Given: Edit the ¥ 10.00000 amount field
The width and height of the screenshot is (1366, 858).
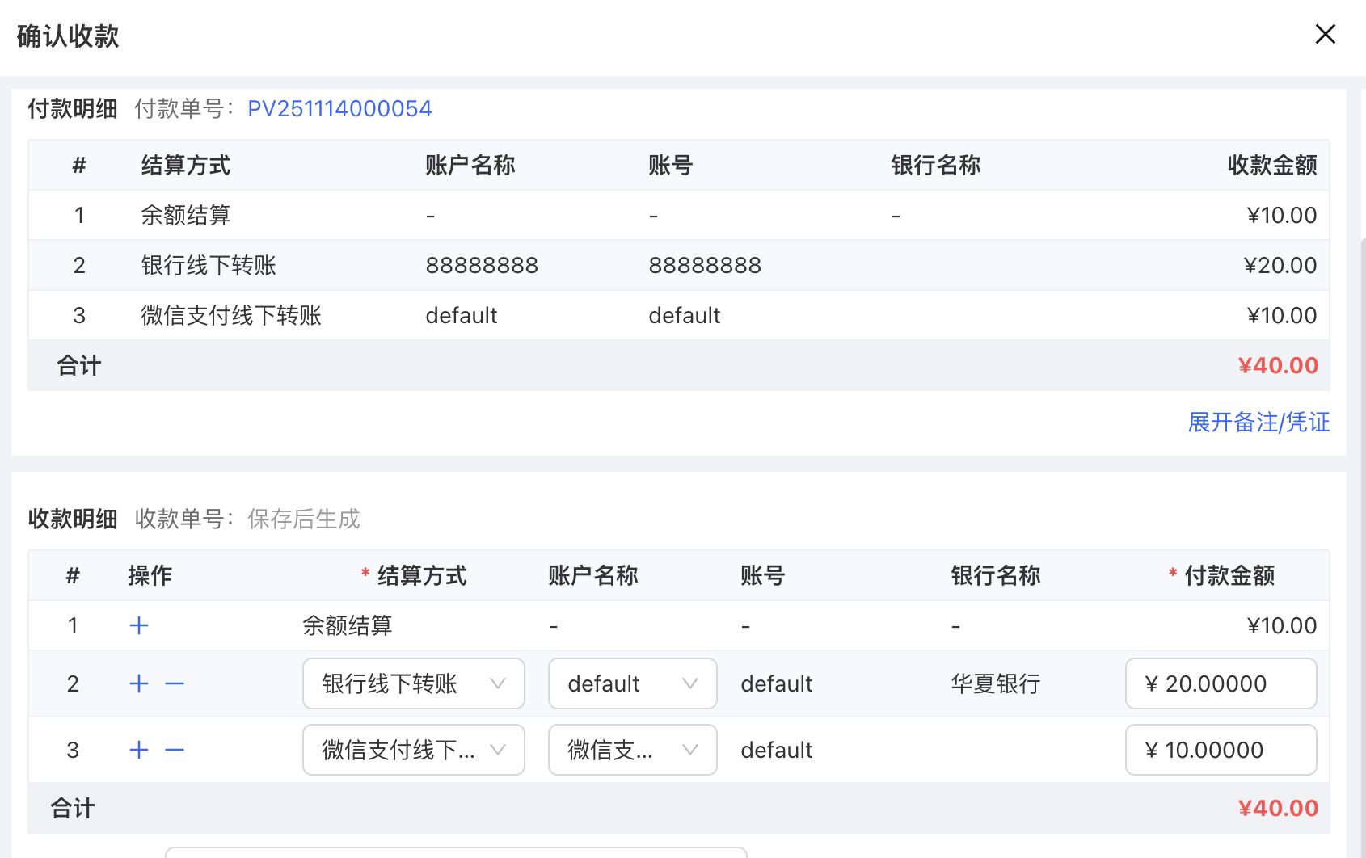Looking at the screenshot, I should tap(1221, 750).
